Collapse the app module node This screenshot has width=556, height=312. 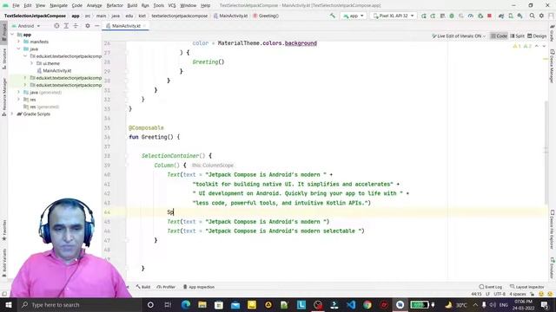[12, 35]
